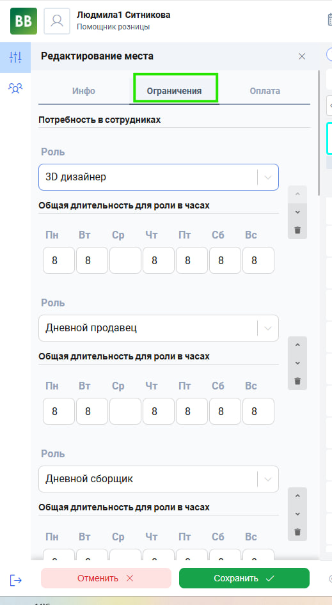Click the green BB logo
The width and height of the screenshot is (332, 605).
point(24,21)
